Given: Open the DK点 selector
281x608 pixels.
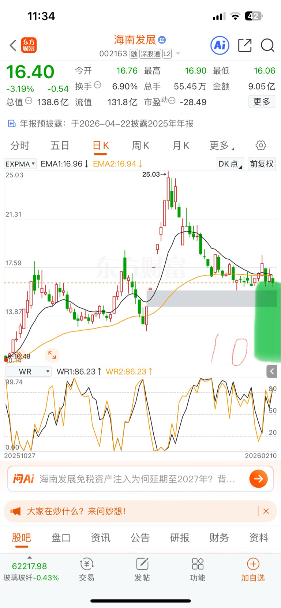Looking at the screenshot, I should (230, 164).
